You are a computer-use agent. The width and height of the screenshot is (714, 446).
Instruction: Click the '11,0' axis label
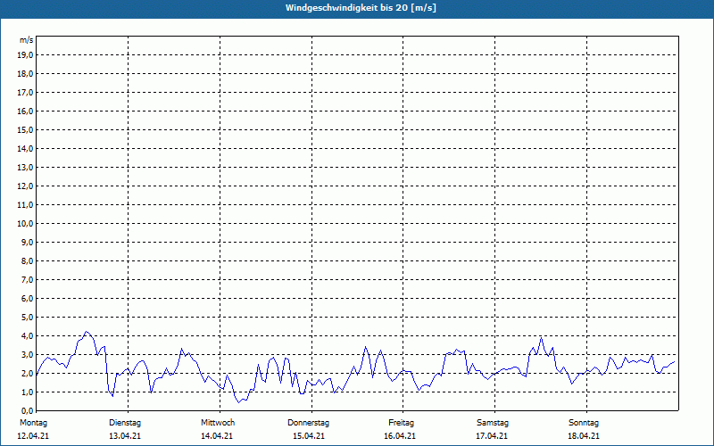[x=25, y=205]
